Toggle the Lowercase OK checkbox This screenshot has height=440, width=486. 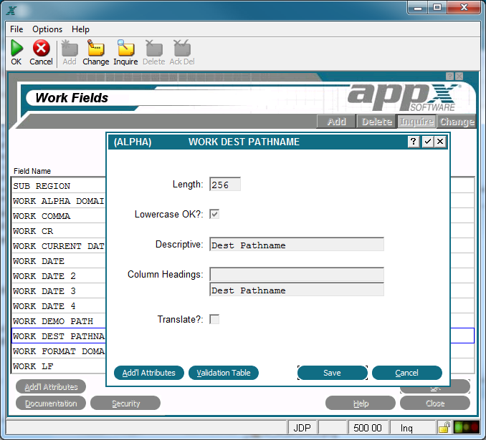214,214
